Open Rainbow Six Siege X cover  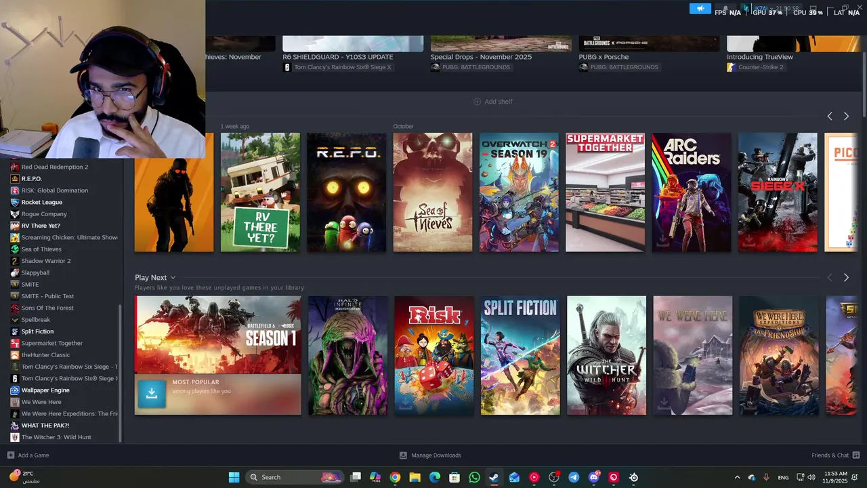tap(778, 192)
